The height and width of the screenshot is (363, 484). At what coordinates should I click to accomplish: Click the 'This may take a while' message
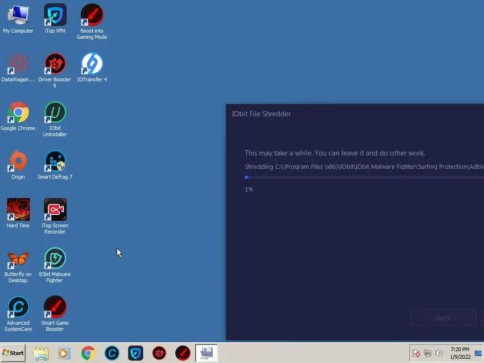335,153
